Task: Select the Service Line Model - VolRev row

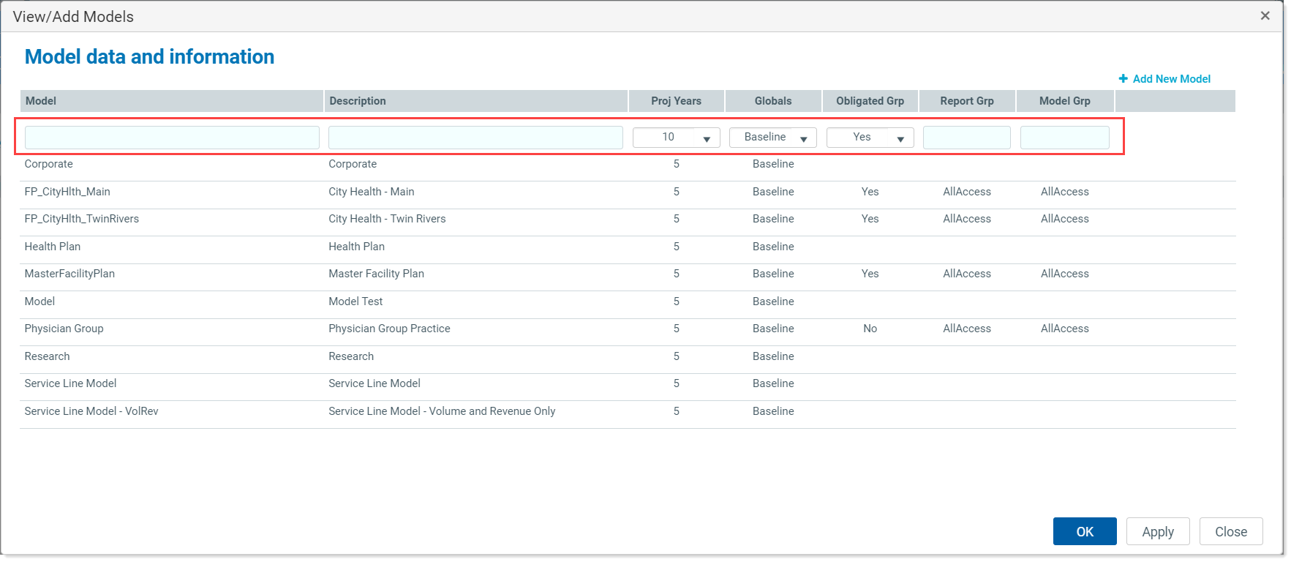Action: pos(91,411)
